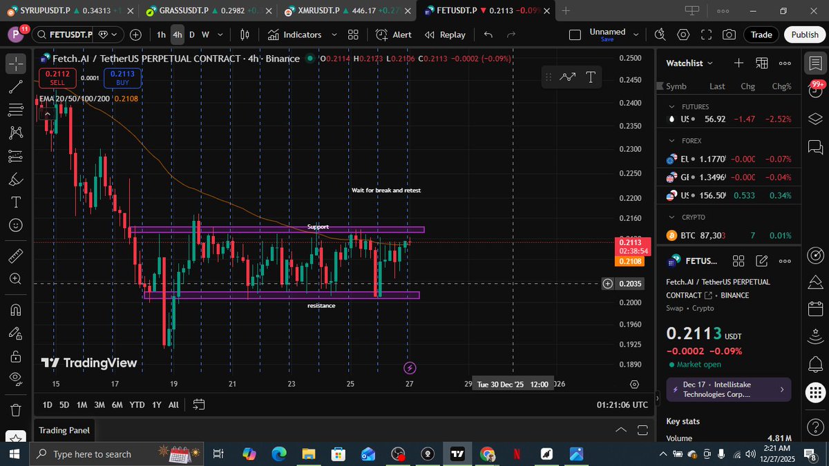Image resolution: width=829 pixels, height=466 pixels.
Task: Set date range to YTD
Action: pos(137,405)
